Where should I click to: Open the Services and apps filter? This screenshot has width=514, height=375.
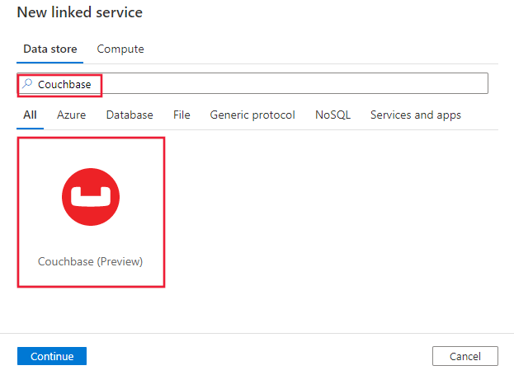416,115
